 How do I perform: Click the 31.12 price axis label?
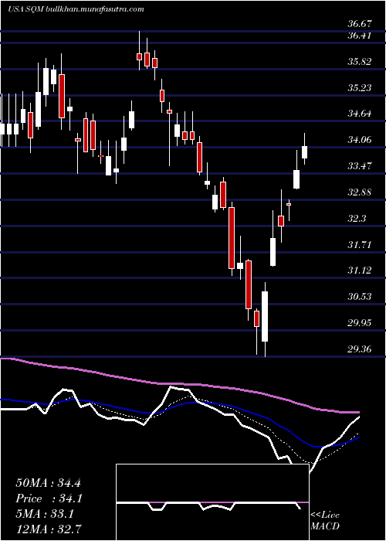360,270
